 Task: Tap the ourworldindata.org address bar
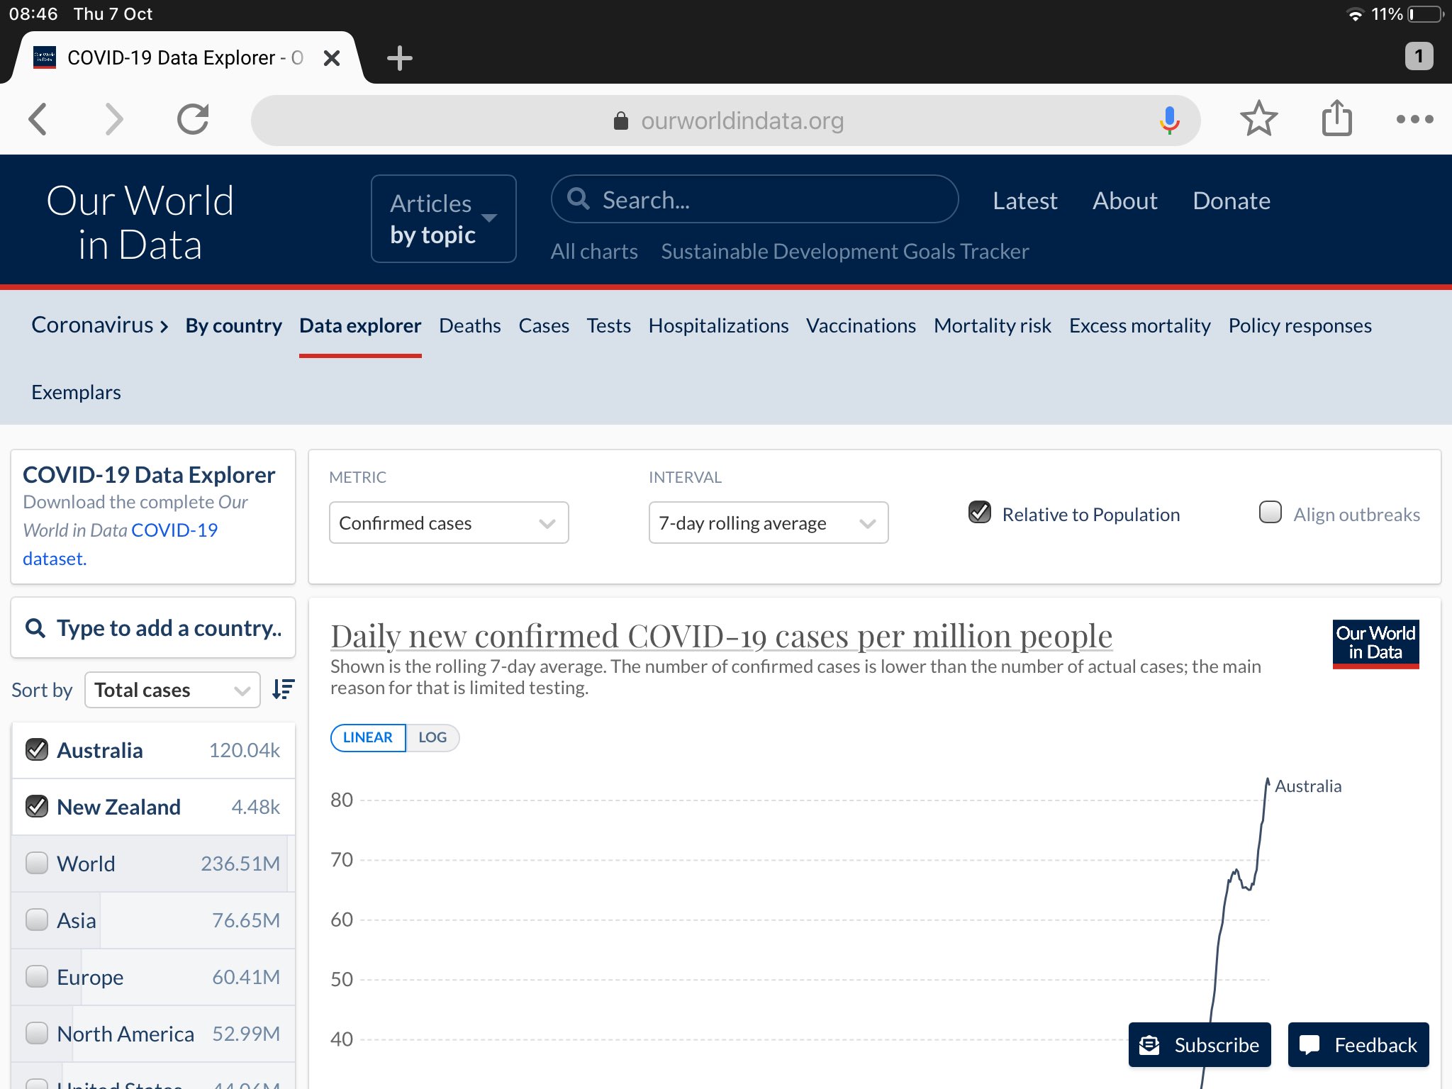(x=725, y=121)
